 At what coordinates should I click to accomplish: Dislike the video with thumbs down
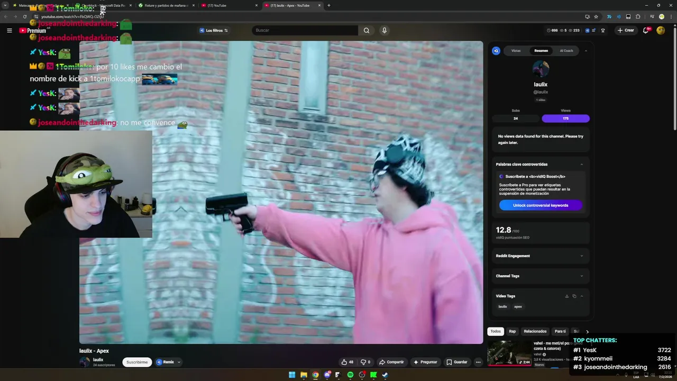pyautogui.click(x=365, y=362)
